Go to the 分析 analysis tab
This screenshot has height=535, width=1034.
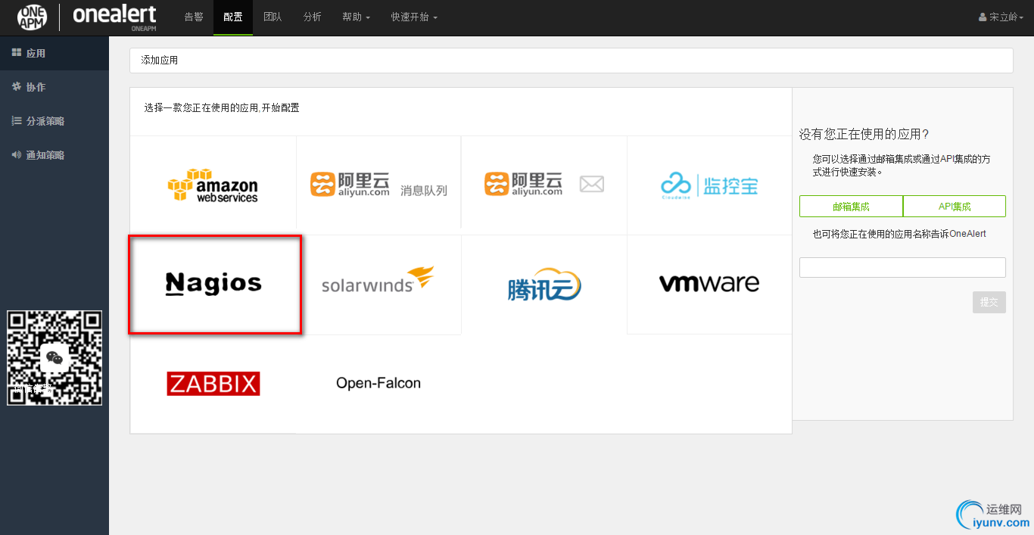(x=312, y=17)
